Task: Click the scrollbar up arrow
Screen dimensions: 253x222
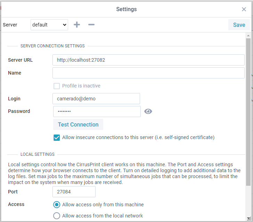Action: 248,36
